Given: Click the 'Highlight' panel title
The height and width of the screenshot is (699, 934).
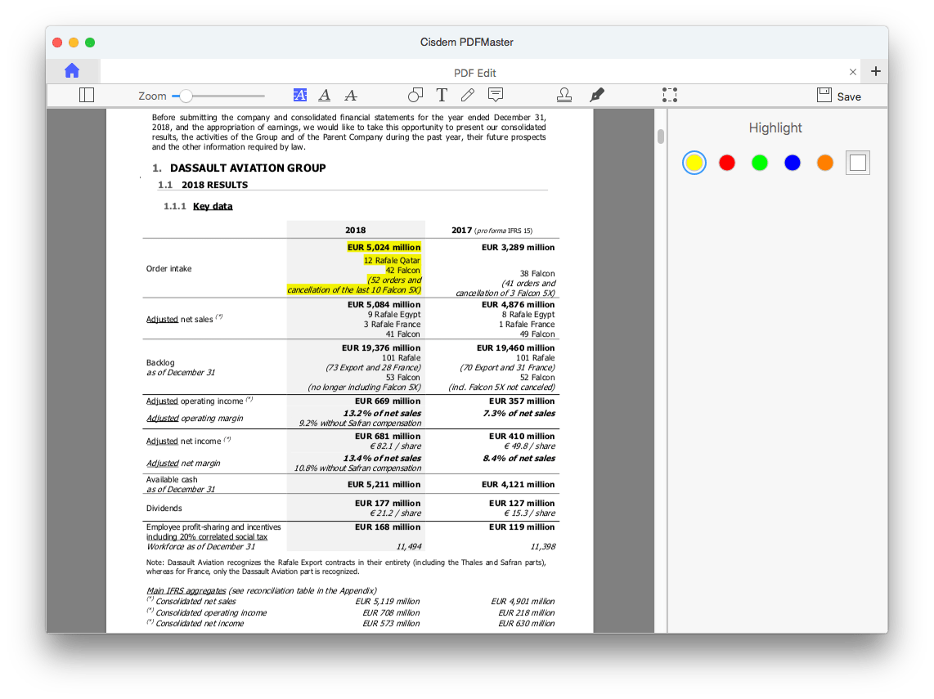Looking at the screenshot, I should tap(775, 128).
